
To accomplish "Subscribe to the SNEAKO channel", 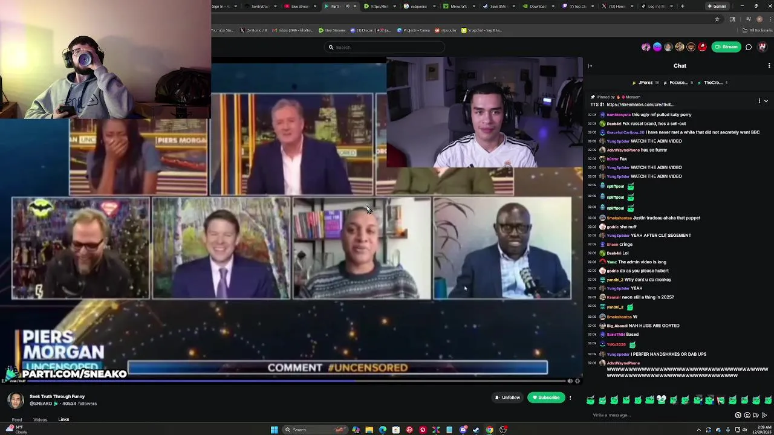I will [546, 398].
